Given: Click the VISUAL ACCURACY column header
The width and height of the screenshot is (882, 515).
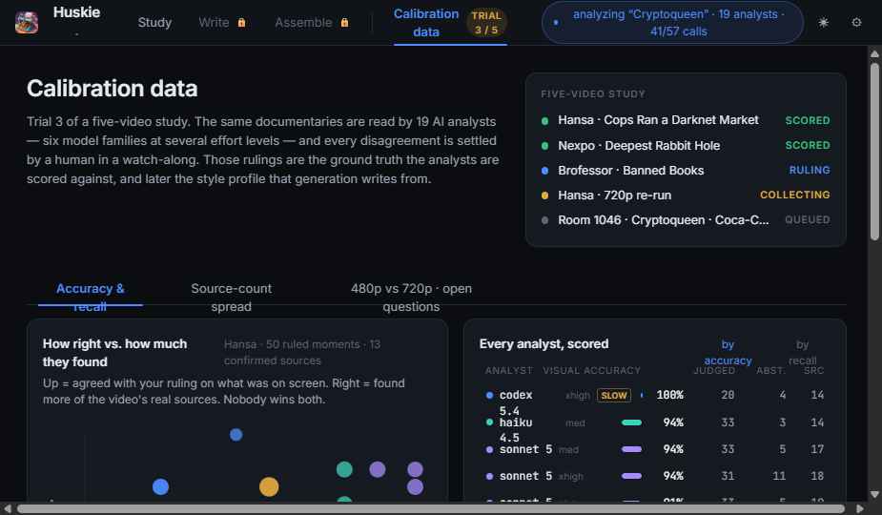Looking at the screenshot, I should point(591,370).
